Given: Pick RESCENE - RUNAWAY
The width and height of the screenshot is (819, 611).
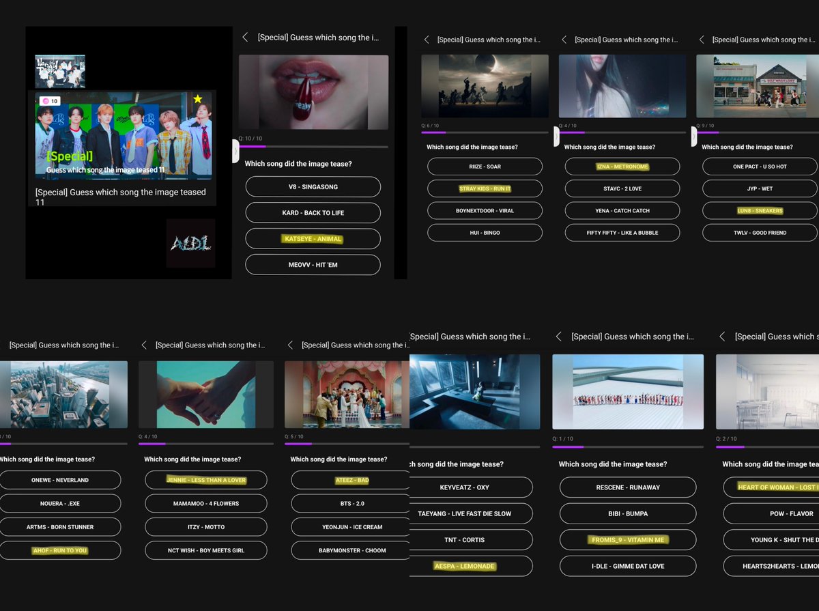Looking at the screenshot, I should tap(628, 487).
